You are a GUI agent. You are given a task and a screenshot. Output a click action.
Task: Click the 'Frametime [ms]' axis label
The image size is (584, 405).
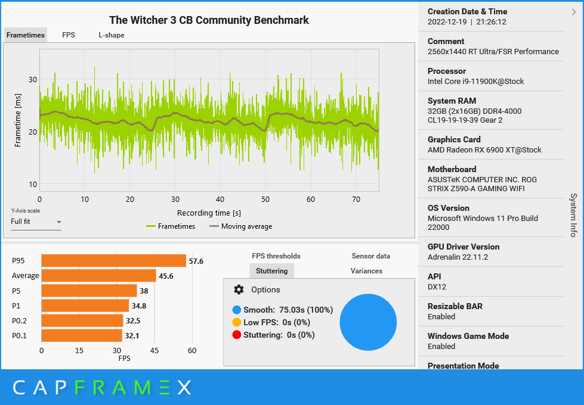point(17,120)
